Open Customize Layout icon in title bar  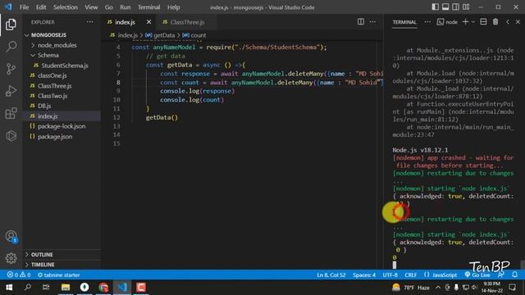pyautogui.click(x=466, y=7)
